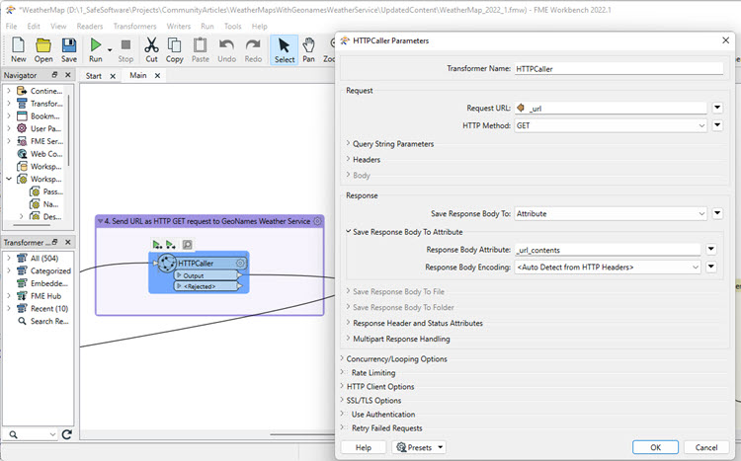Click Run From This icon above HTTPCaller
This screenshot has width=741, height=461.
coord(171,244)
